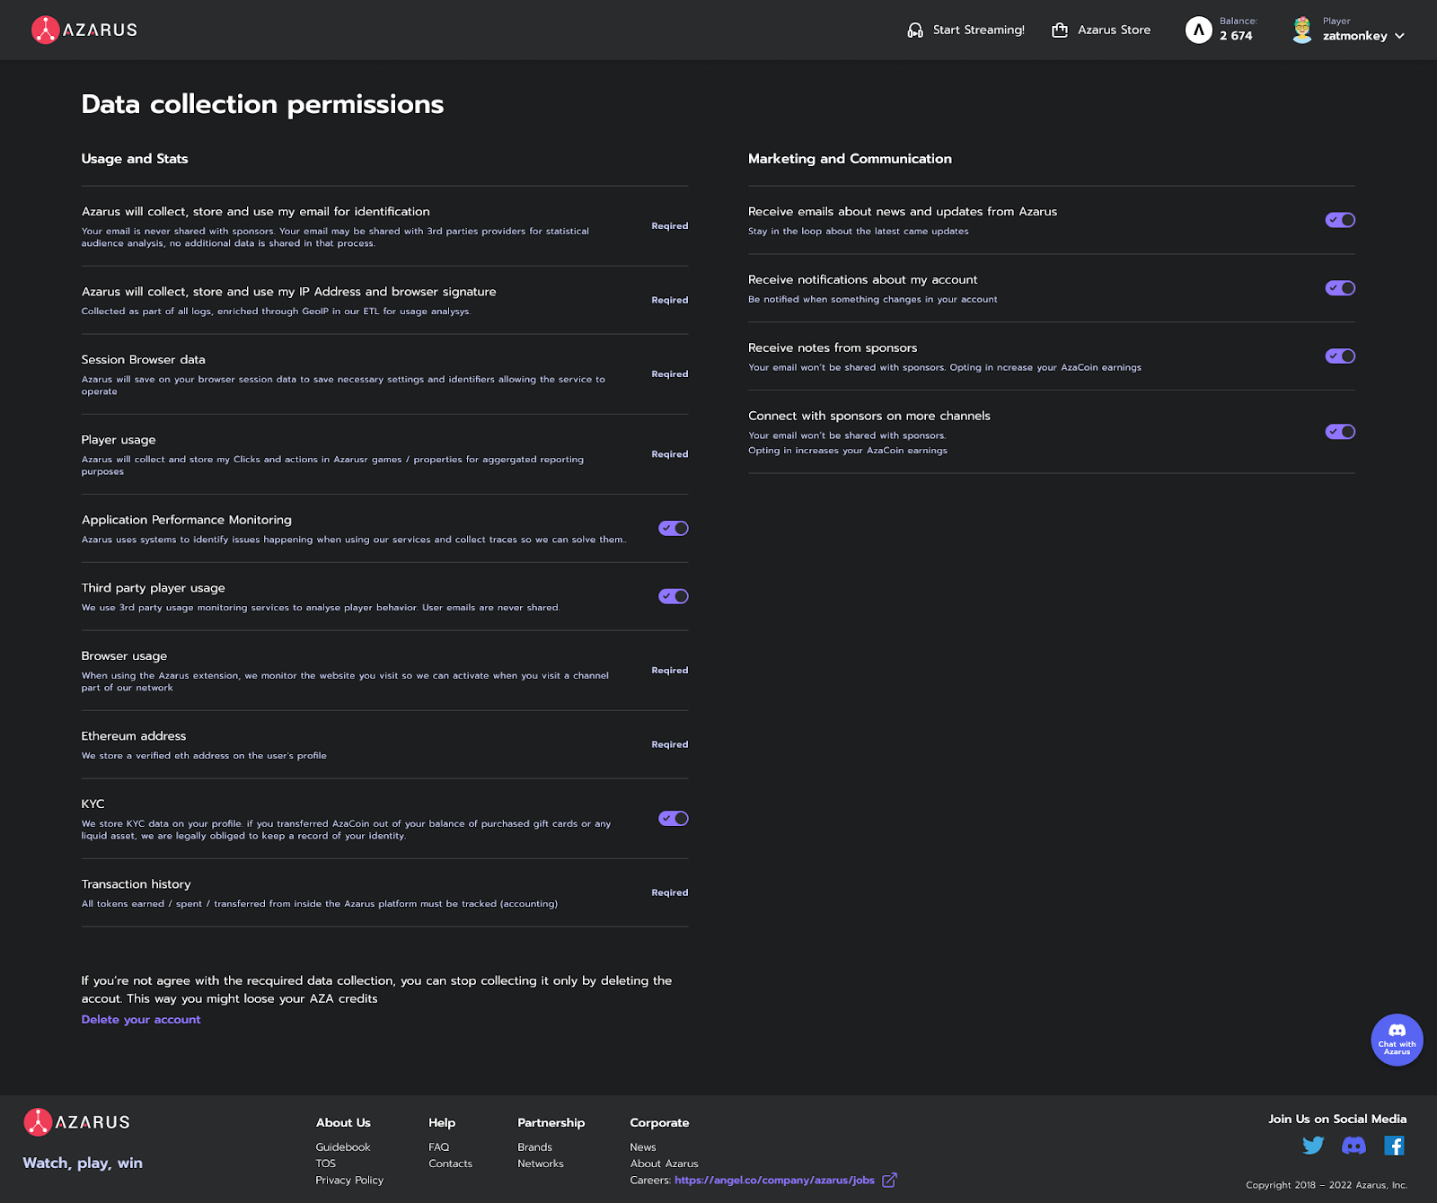1437x1203 pixels.
Task: Turn off Receive notes from sponsors
Action: pos(1340,356)
